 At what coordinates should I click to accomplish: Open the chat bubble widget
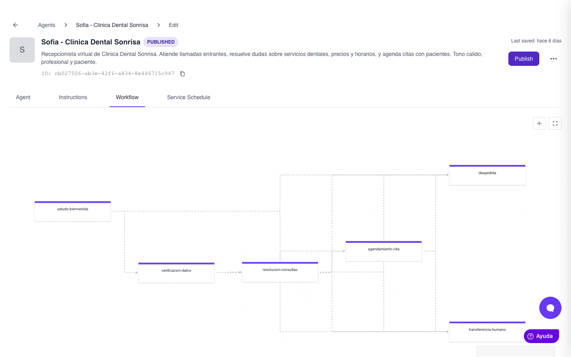(x=550, y=308)
